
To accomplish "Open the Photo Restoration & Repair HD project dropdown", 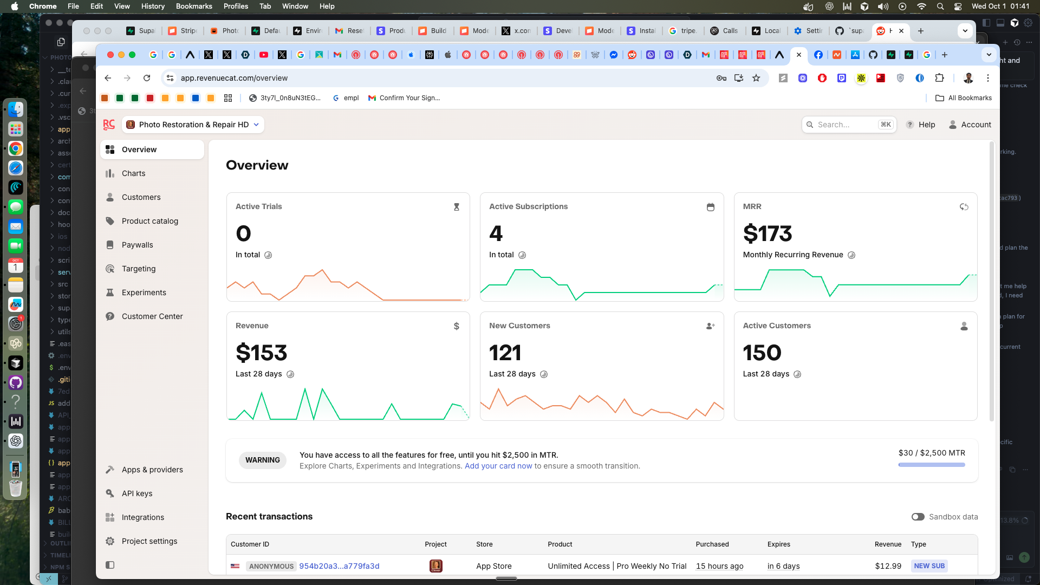I will click(x=193, y=125).
